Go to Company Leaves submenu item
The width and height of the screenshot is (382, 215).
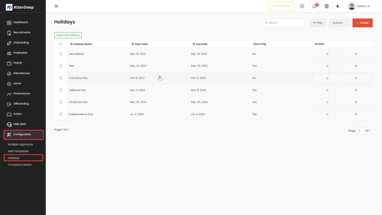[20, 165]
